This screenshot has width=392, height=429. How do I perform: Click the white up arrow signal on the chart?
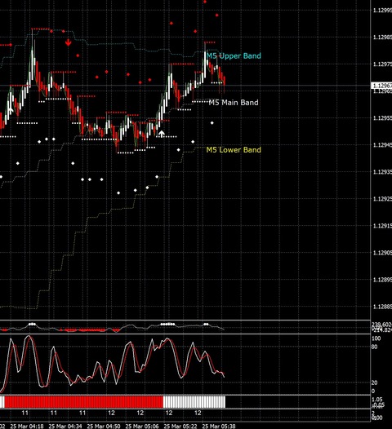pos(162,134)
